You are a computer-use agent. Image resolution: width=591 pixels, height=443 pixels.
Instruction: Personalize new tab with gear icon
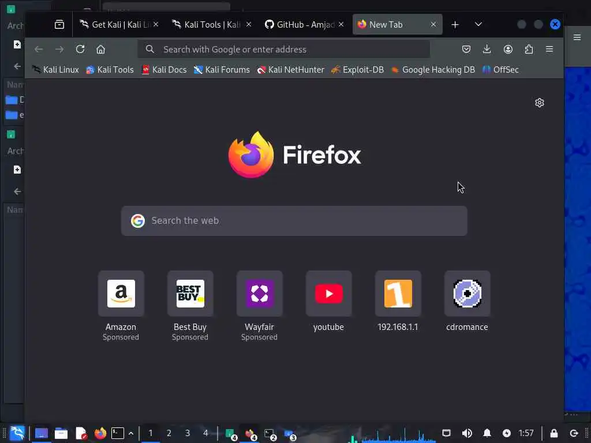pyautogui.click(x=540, y=103)
